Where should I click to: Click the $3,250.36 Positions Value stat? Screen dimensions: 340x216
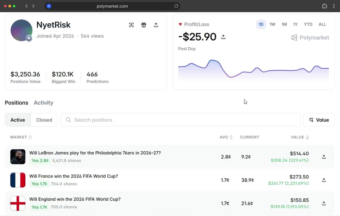pyautogui.click(x=25, y=77)
